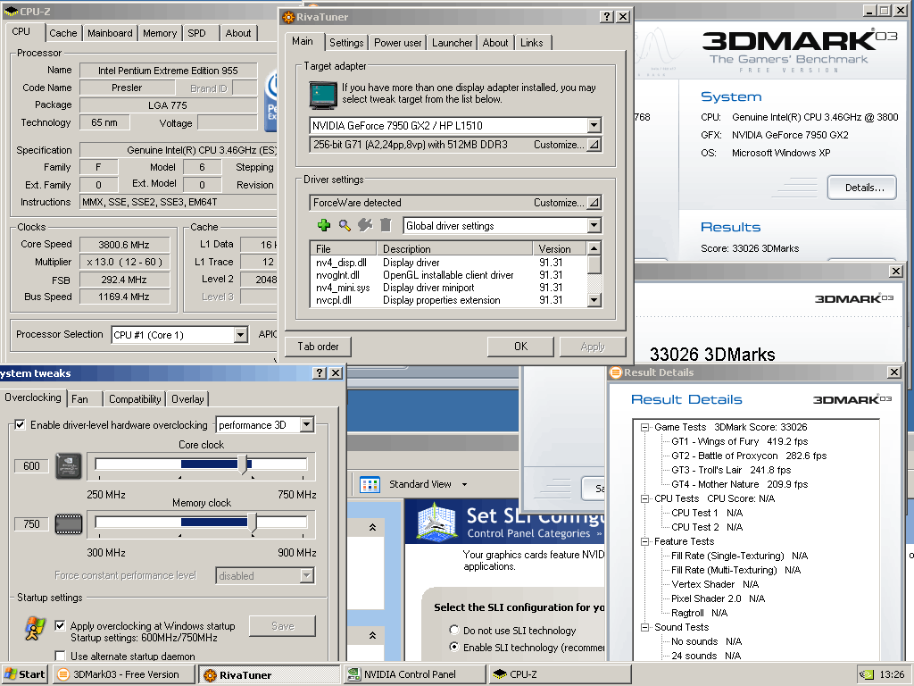
Task: Open the Overlay tab in System tweaks
Action: 187,399
